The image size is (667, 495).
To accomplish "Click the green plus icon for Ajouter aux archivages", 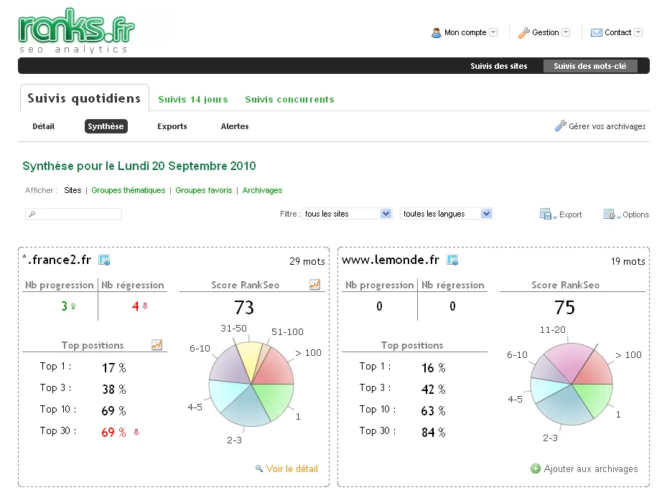I will 535,468.
